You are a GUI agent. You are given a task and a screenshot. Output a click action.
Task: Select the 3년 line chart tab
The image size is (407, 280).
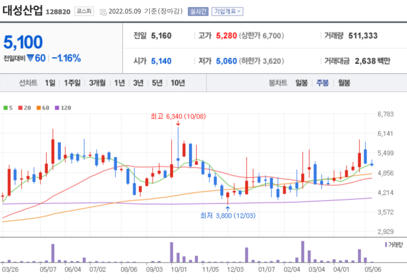coord(138,83)
